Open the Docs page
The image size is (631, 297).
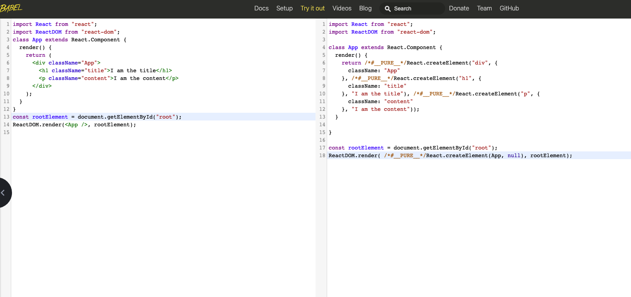coord(261,8)
